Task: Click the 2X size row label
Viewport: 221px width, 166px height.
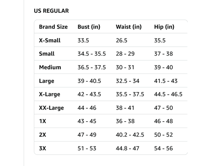Action: (42, 135)
